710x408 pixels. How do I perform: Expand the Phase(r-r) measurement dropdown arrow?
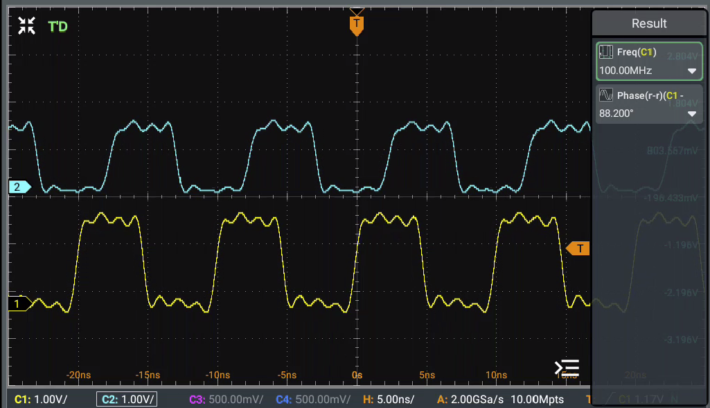(x=691, y=114)
